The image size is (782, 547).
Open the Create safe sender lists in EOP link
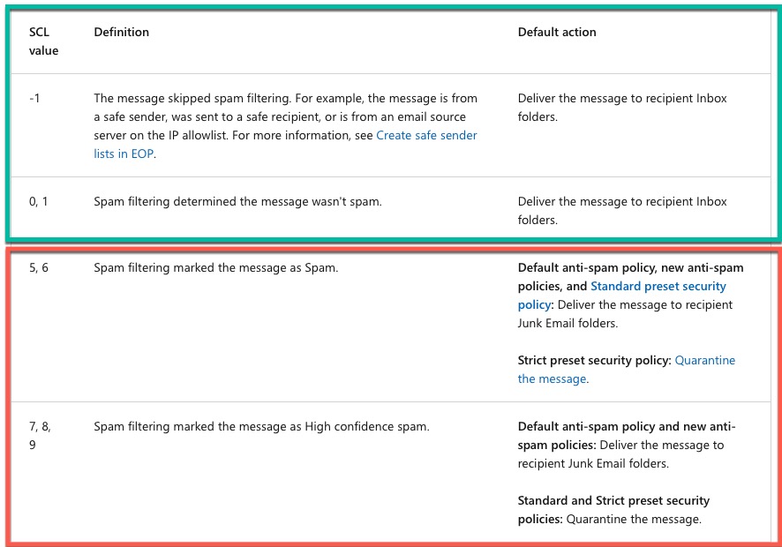coord(427,136)
